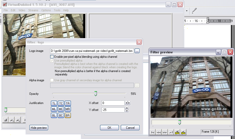Click the output playback button

point(18,120)
